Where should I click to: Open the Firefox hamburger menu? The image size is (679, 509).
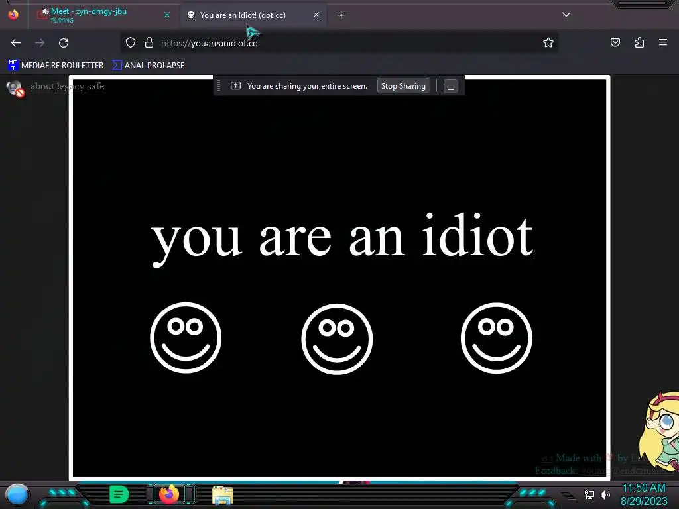click(662, 42)
